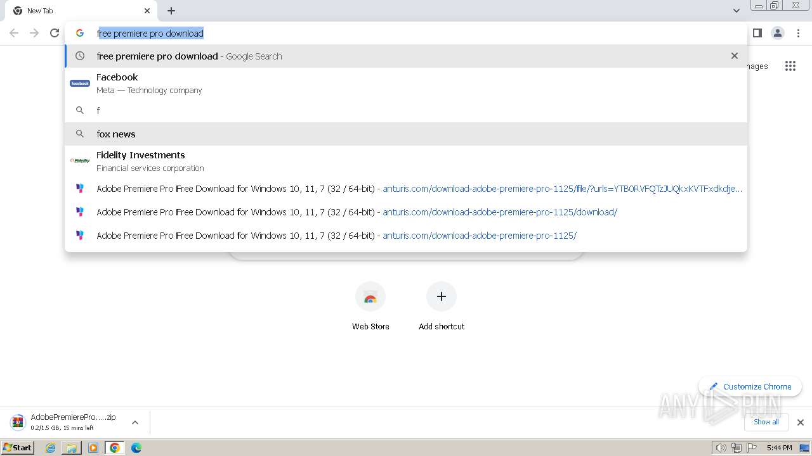Screen dimensions: 812x456
Task: Launch Microsoft Edge from the taskbar
Action: click(136, 448)
